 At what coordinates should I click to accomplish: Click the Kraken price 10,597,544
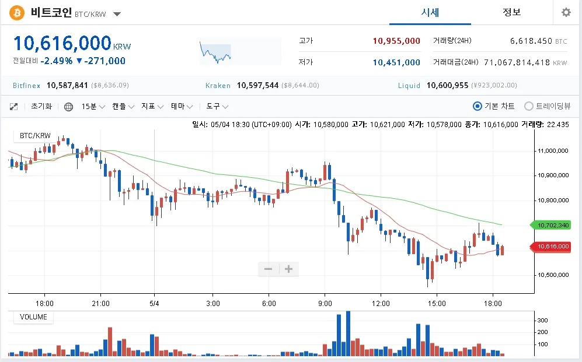[x=257, y=86]
